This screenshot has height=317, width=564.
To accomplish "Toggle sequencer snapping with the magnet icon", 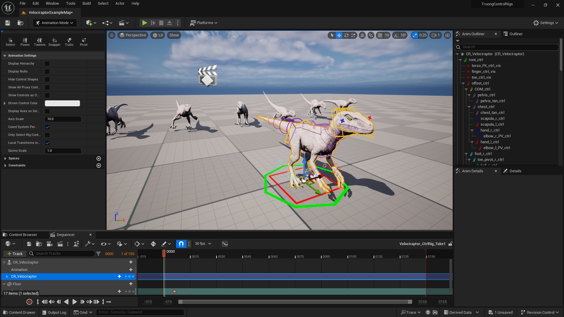I will coord(181,244).
